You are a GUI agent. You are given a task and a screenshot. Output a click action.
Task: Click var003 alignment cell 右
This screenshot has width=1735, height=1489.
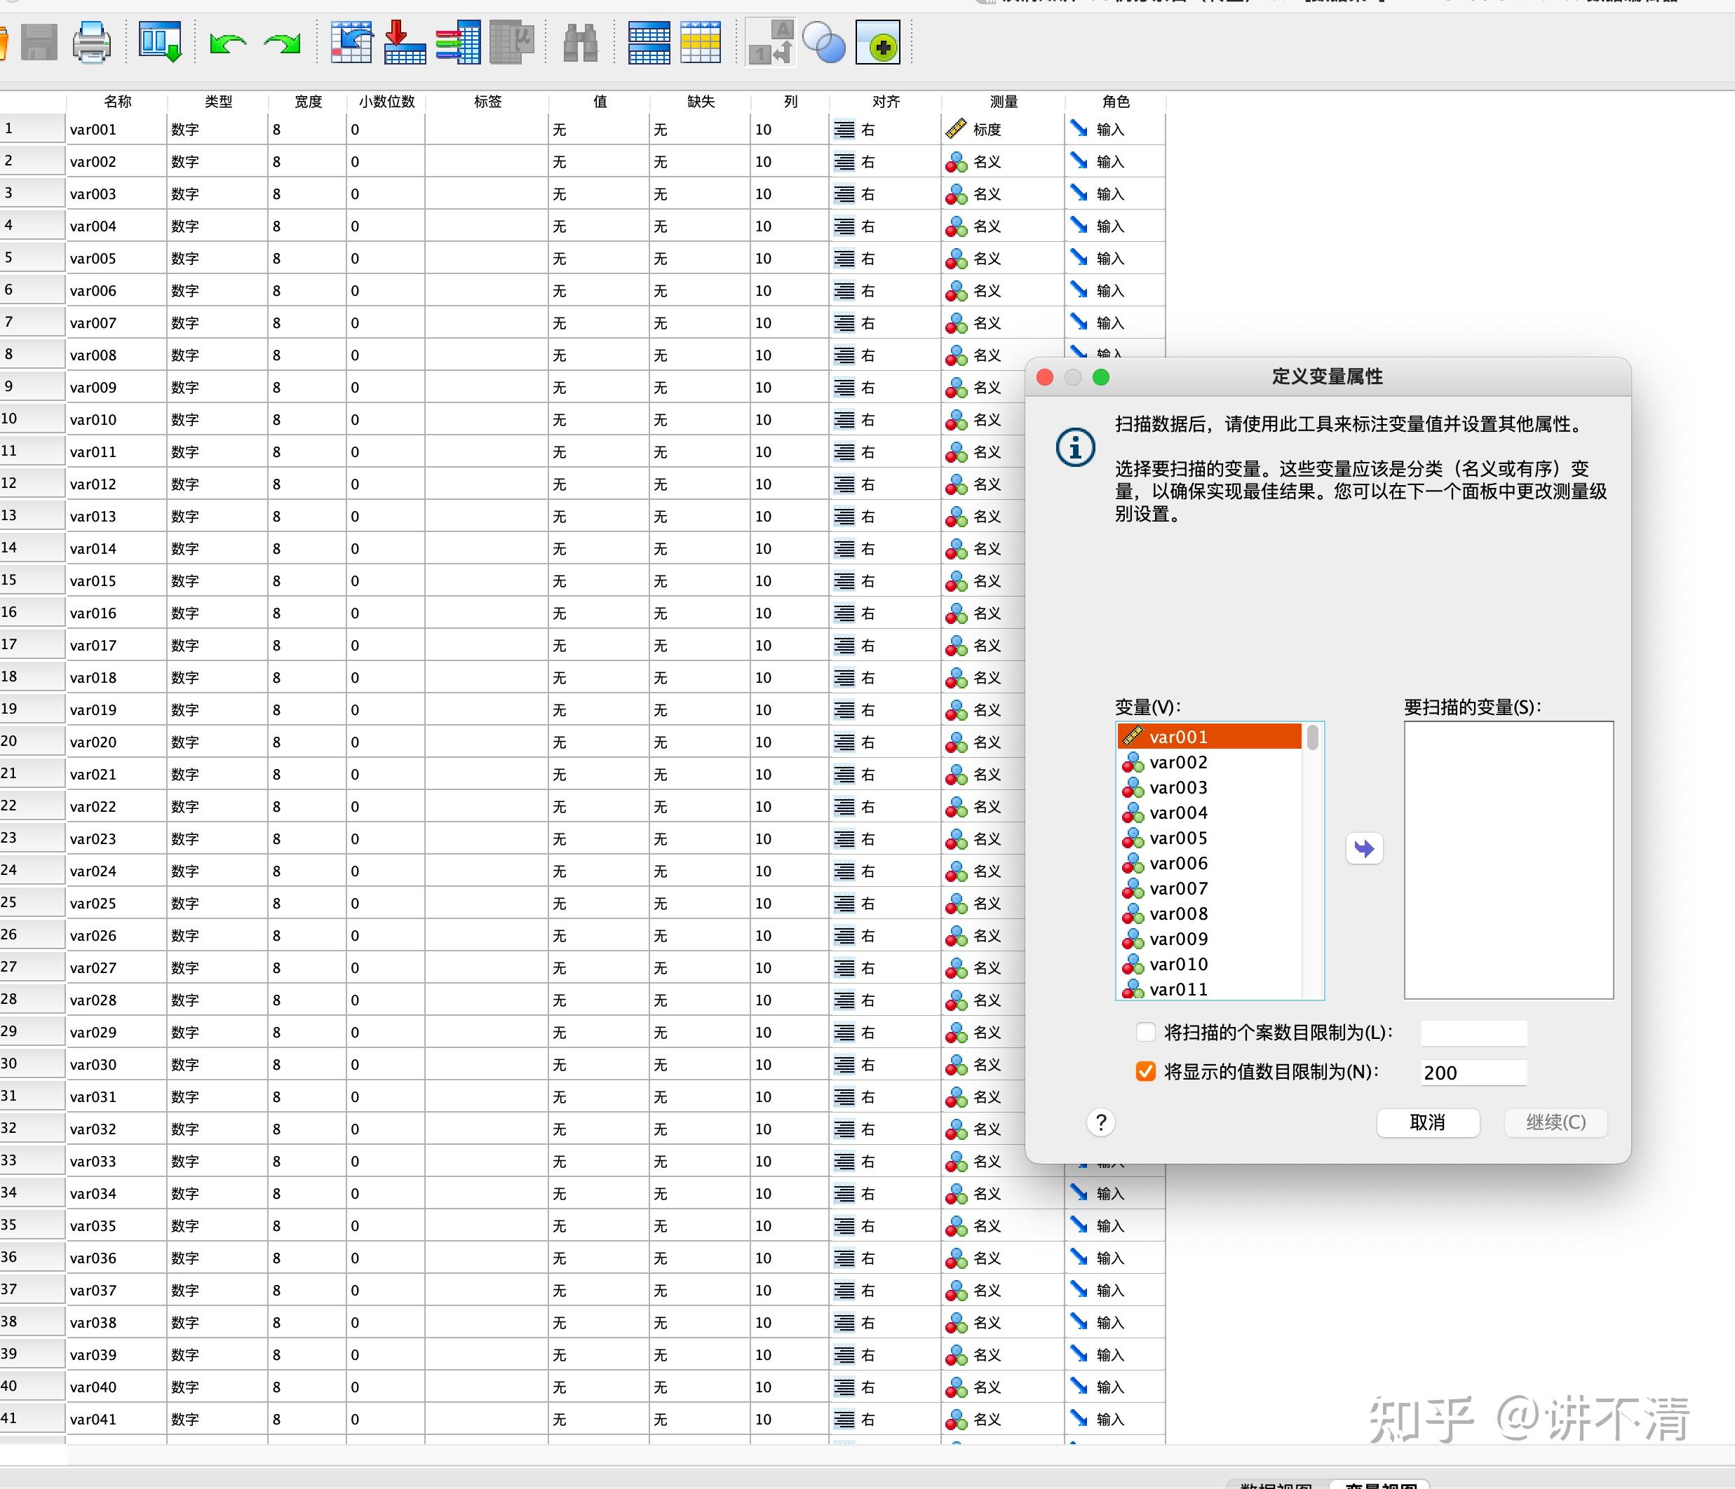[x=867, y=194]
